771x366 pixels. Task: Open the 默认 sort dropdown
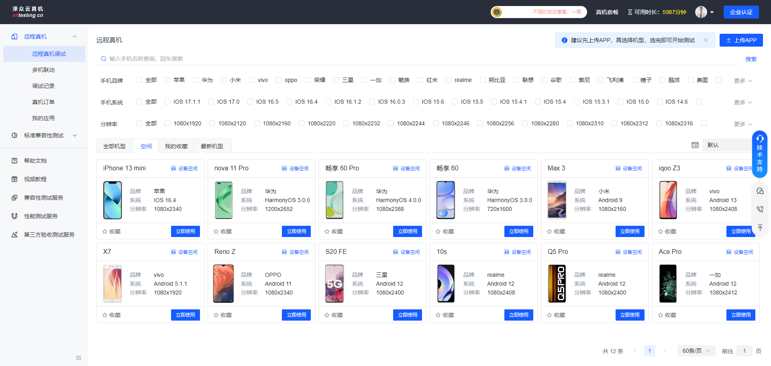tap(727, 145)
